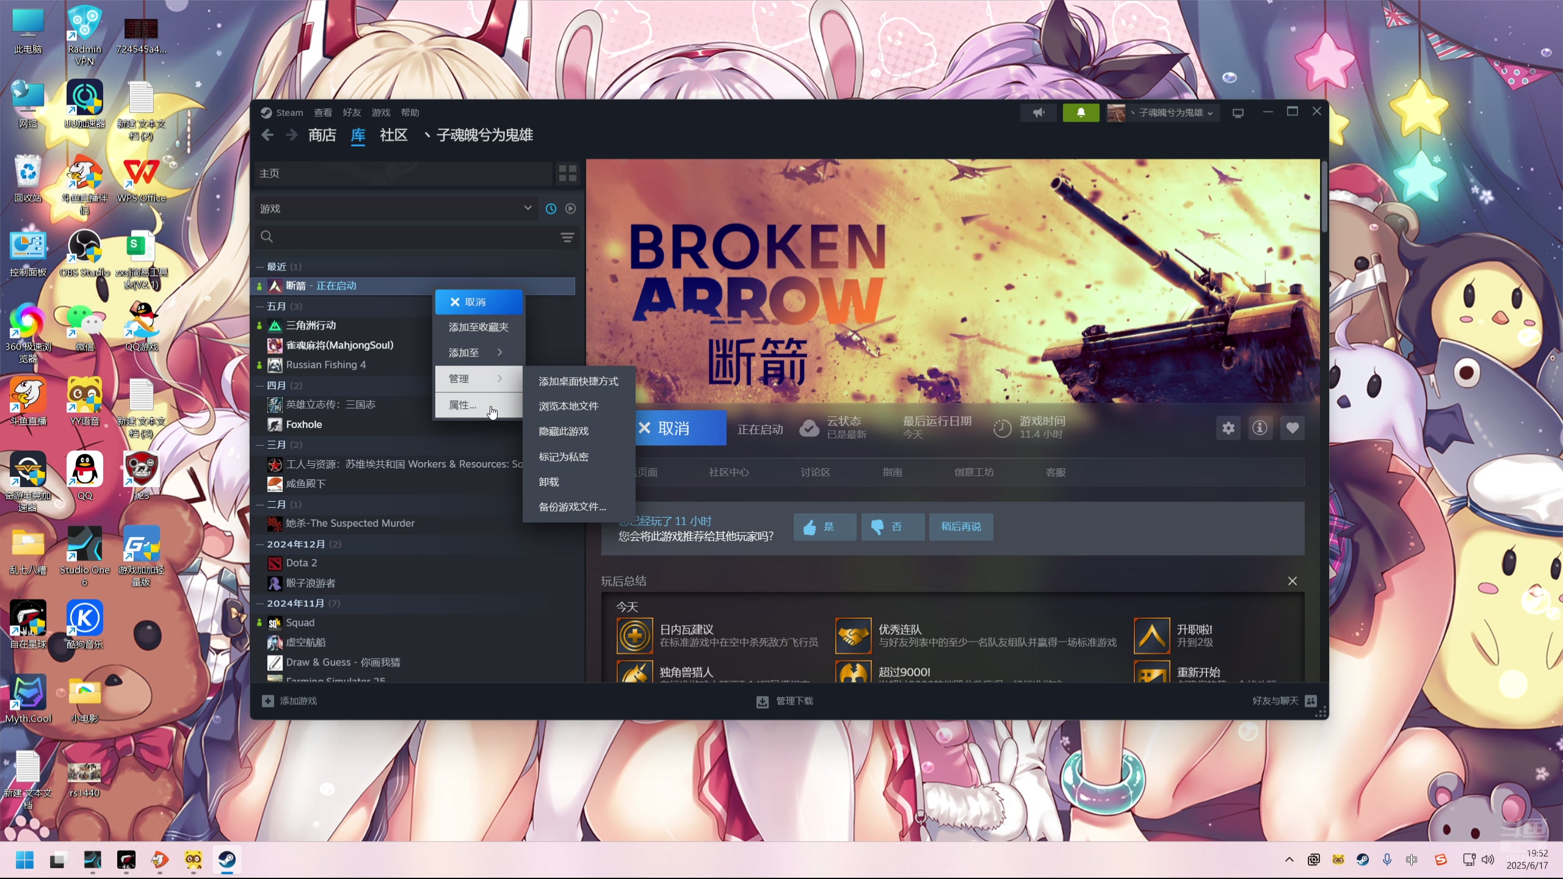Viewport: 1563px width, 879px height.
Task: Click the Steam back navigation arrow
Action: (267, 135)
